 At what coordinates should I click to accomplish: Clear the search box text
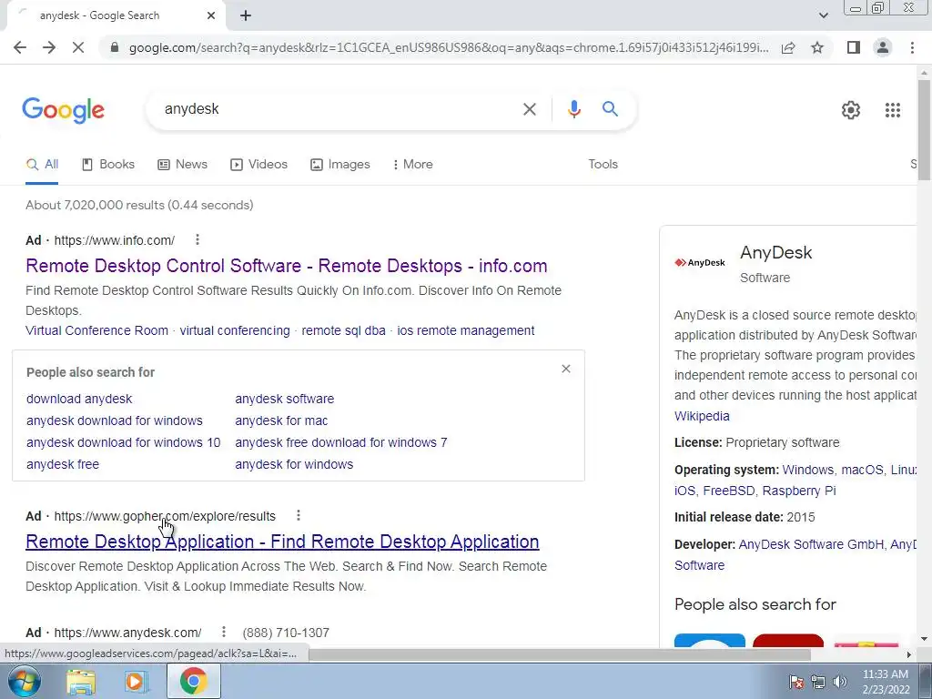529,109
